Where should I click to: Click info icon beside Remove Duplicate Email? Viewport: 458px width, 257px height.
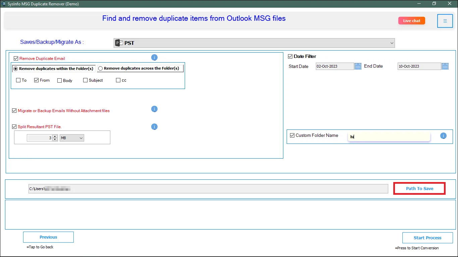coord(154,58)
